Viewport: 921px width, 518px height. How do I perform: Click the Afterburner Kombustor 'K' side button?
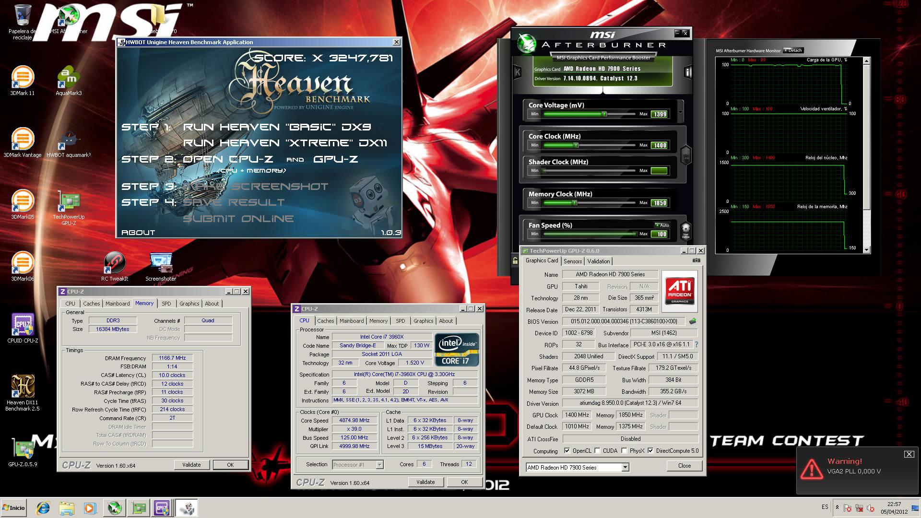pyautogui.click(x=517, y=72)
